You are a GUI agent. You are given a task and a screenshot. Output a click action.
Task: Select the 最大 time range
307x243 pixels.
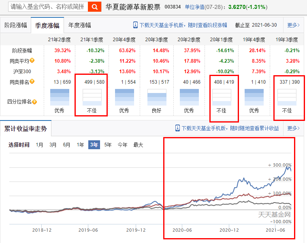click(x=138, y=145)
